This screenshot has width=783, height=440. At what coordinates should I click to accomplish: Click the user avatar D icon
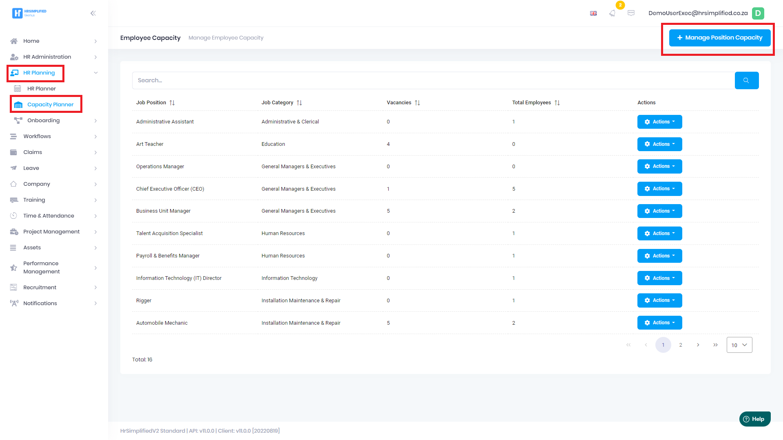pos(758,13)
